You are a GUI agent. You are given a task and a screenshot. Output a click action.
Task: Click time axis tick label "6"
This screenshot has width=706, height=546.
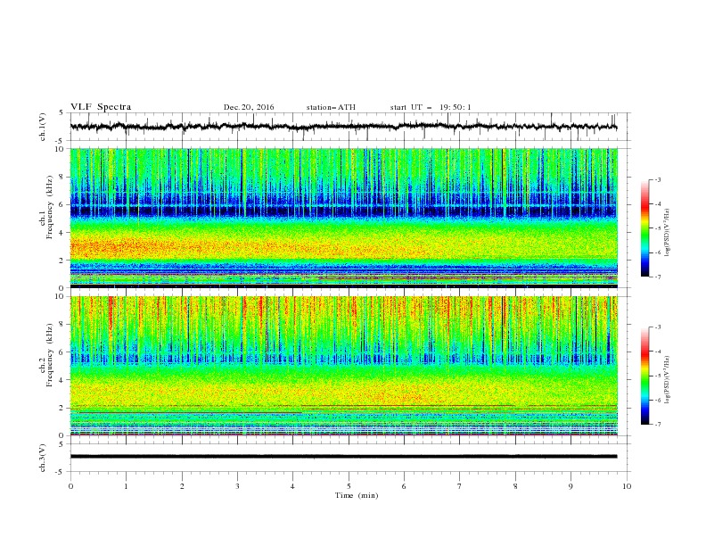[x=404, y=486]
